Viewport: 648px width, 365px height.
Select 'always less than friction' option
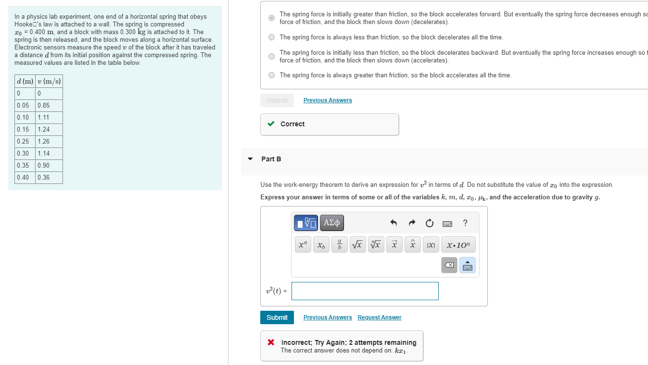point(272,37)
